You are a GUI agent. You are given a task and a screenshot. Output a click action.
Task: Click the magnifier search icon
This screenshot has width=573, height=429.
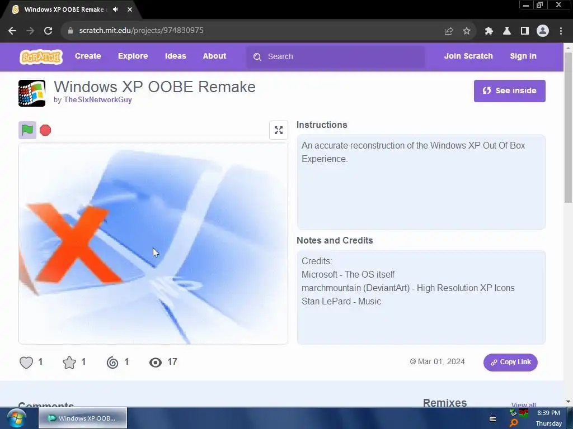coord(257,57)
